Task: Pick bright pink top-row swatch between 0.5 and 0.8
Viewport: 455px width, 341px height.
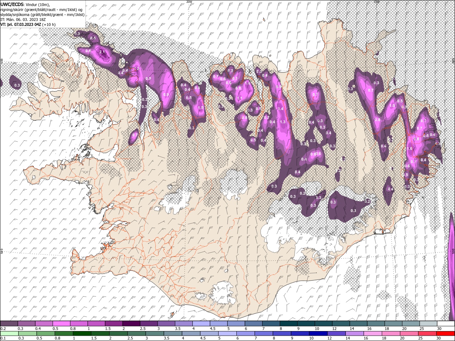Action: pos(61,324)
